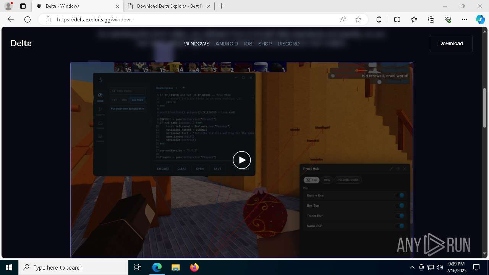Open the ANDROID nav link

[x=227, y=44]
